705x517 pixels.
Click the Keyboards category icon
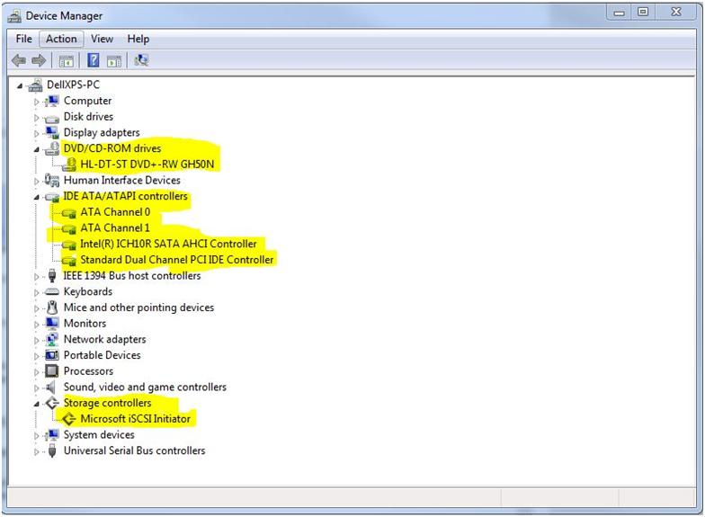coord(51,292)
